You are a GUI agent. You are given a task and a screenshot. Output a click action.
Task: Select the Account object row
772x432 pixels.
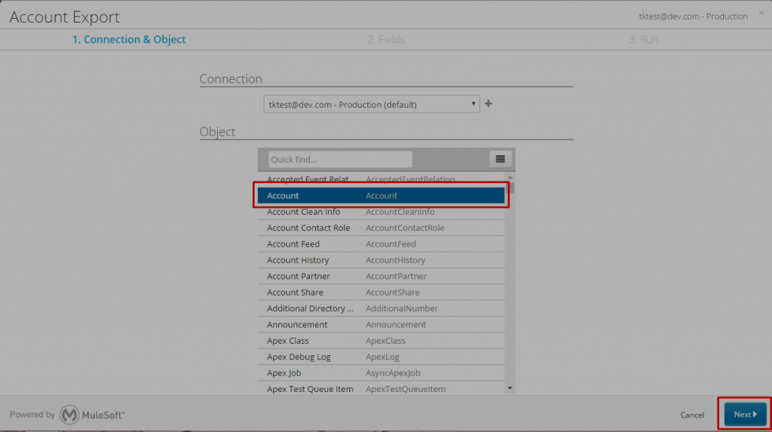pos(381,195)
